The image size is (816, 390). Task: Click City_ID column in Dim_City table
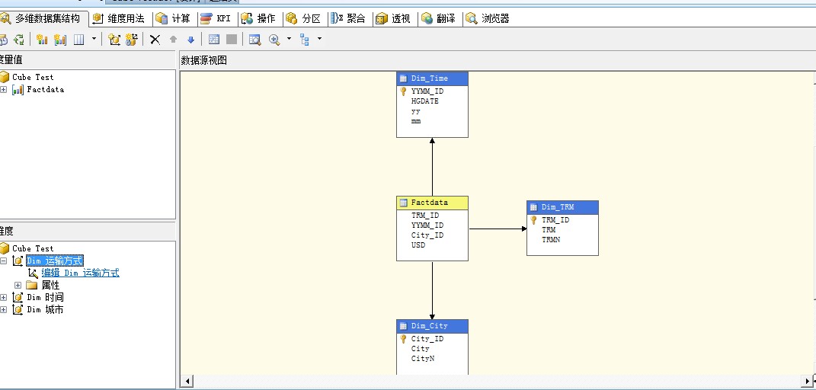427,339
